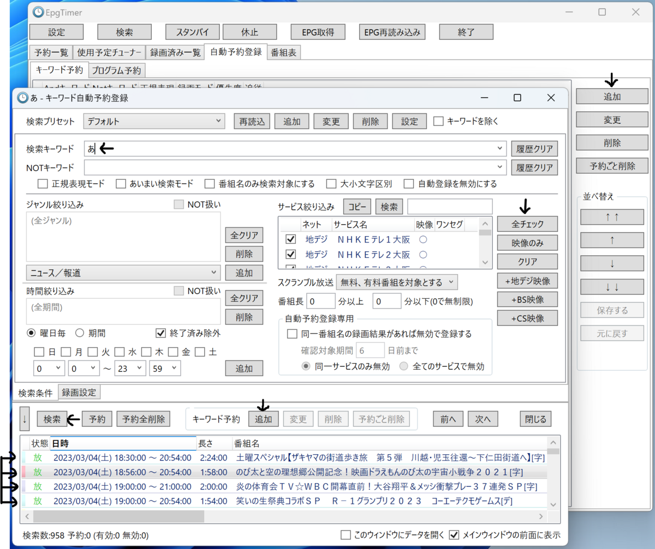
Task: Click the EPG取得 button in the toolbar
Action: tap(318, 32)
